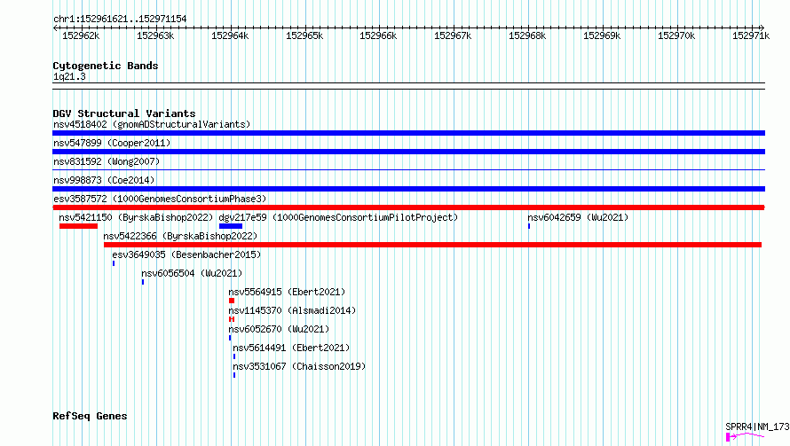The image size is (790, 446).
Task: Select the short red bar under nsv5421150
Action: 78,226
